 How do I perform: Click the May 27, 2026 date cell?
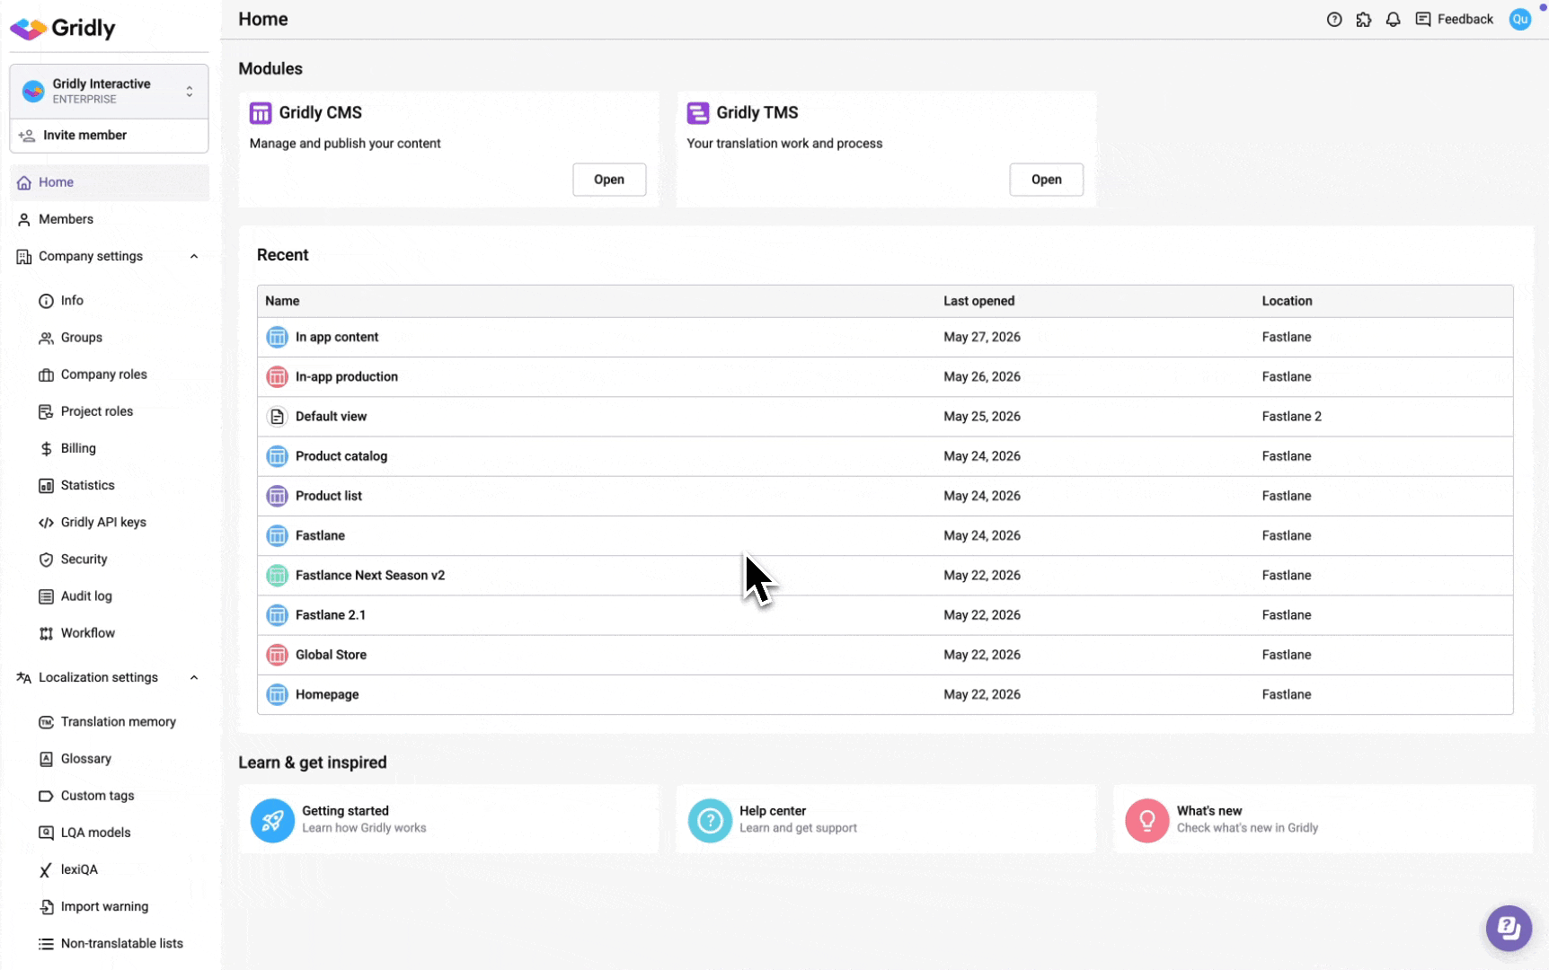tap(982, 338)
